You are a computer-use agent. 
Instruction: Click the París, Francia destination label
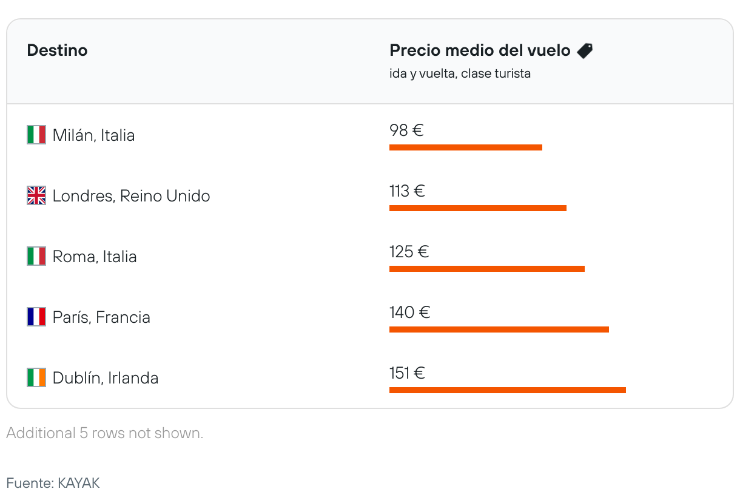pos(101,317)
